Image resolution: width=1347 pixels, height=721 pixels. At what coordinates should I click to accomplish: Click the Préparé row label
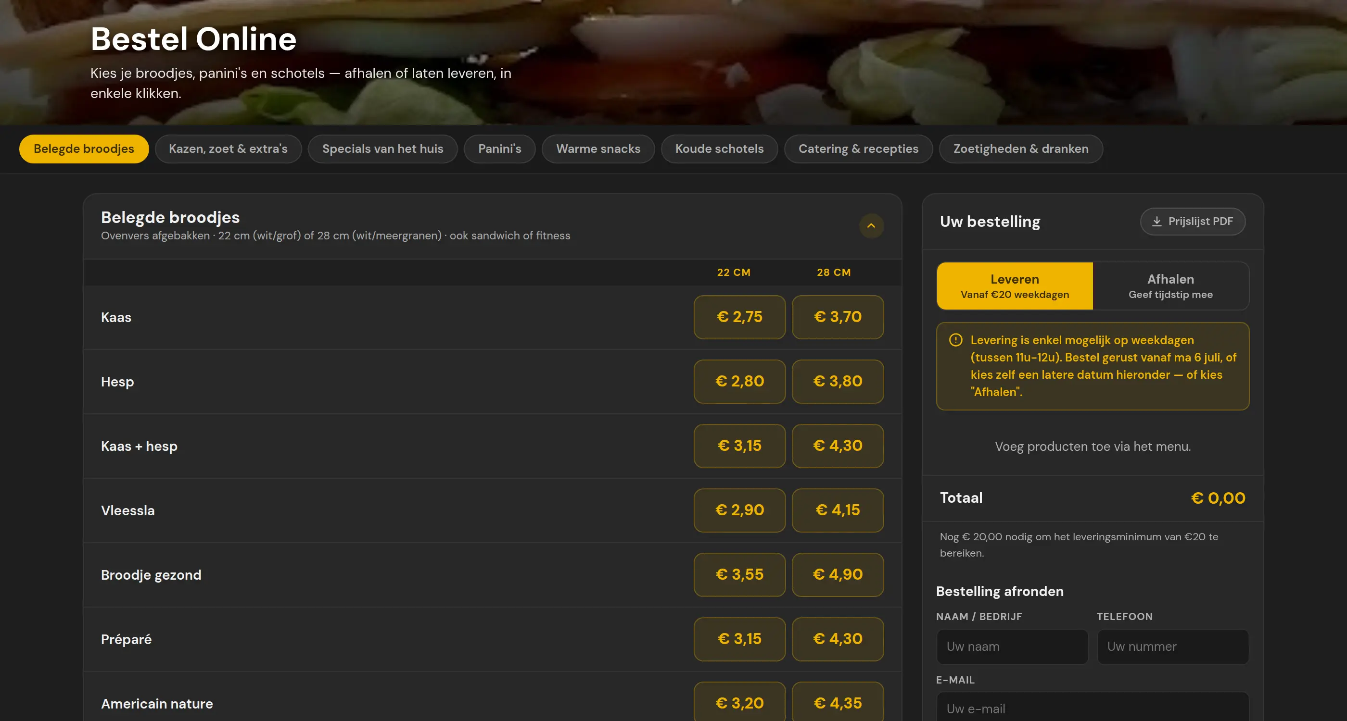point(126,639)
